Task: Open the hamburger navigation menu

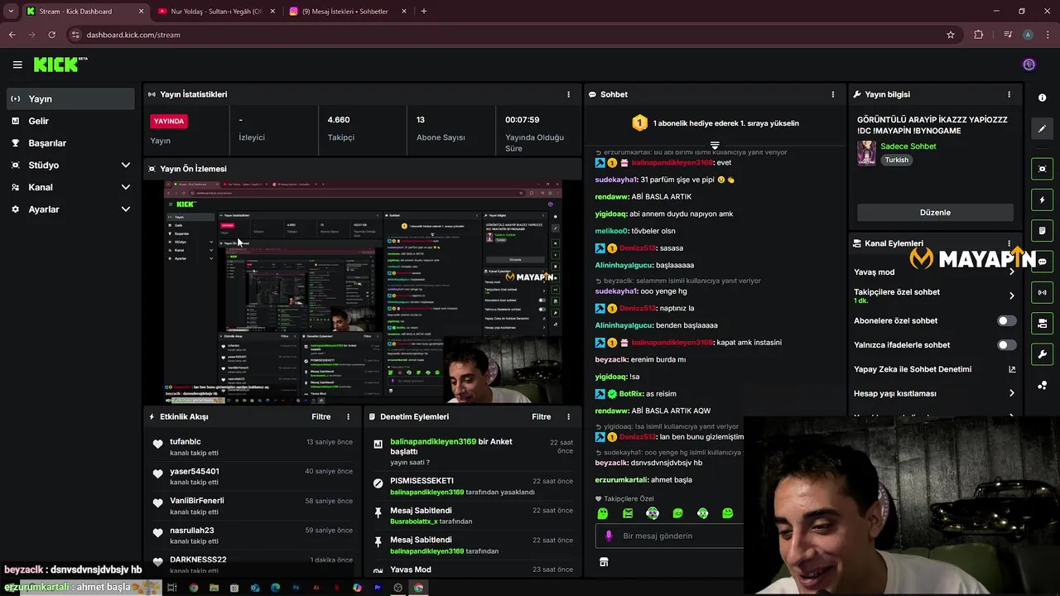Action: pyautogui.click(x=17, y=65)
